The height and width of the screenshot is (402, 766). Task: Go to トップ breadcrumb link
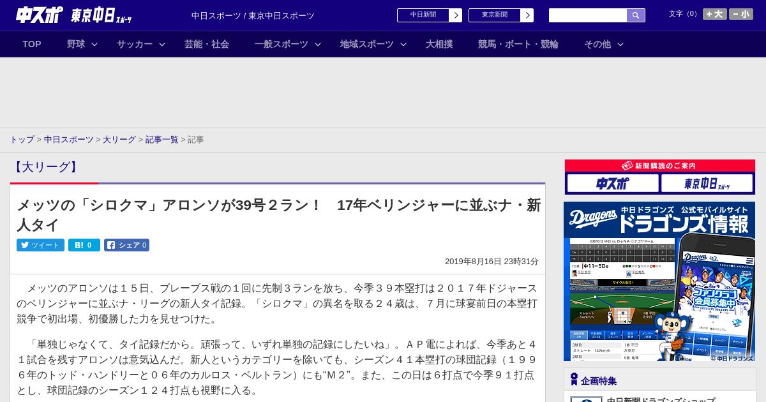click(x=22, y=140)
